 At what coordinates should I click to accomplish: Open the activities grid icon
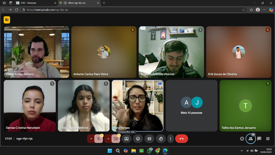coord(268,139)
